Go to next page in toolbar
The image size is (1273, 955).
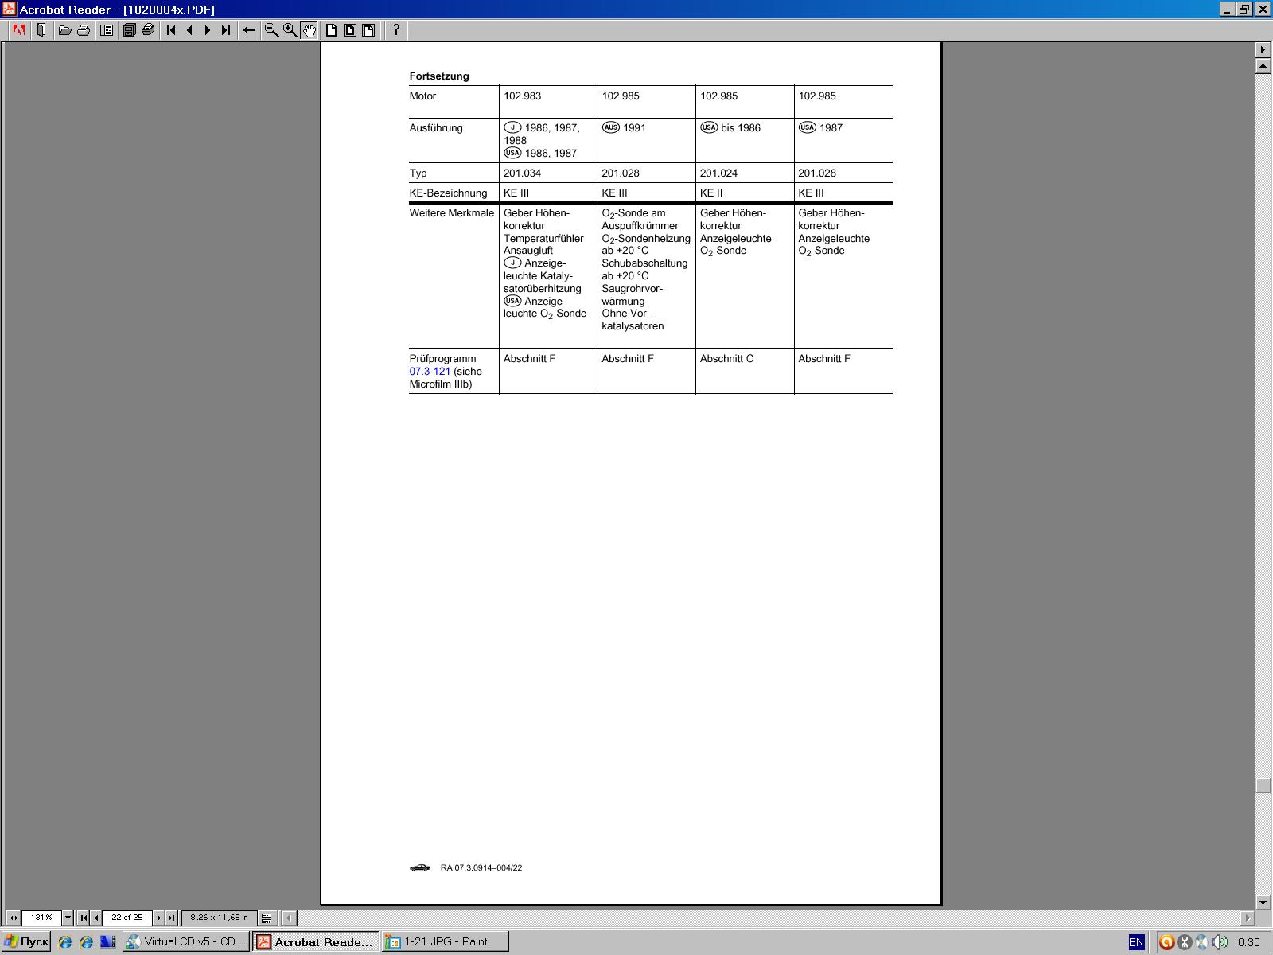[x=208, y=30]
